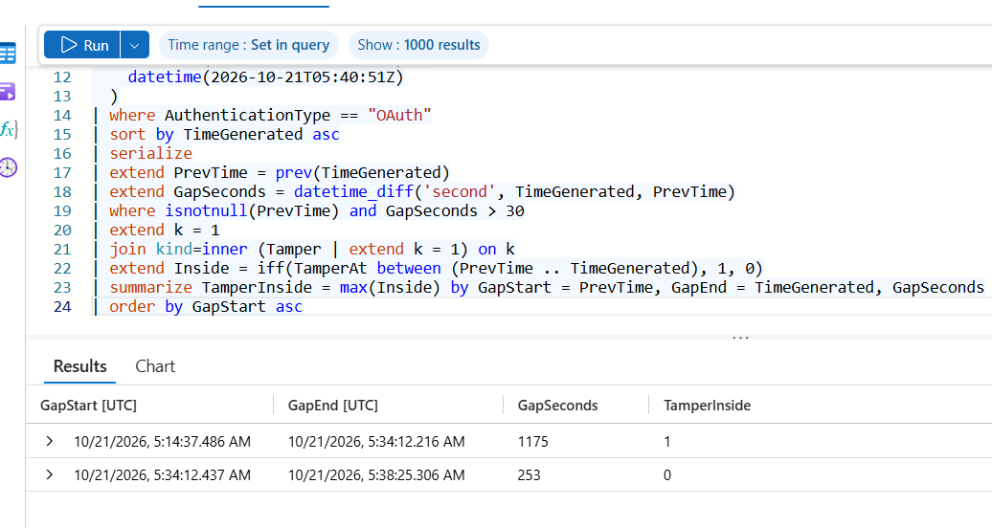The image size is (992, 528).
Task: Select TamperInside value 1 in first row
Action: click(x=666, y=441)
